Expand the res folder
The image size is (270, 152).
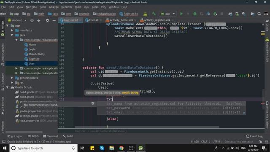coord(12,83)
